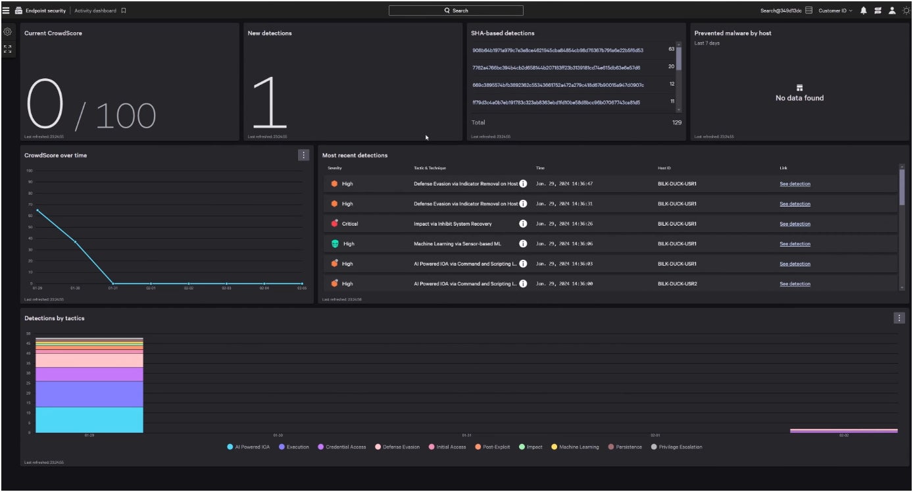Viewport: 913px width, 492px height.
Task: Expand the Customer ID dropdown
Action: (835, 11)
